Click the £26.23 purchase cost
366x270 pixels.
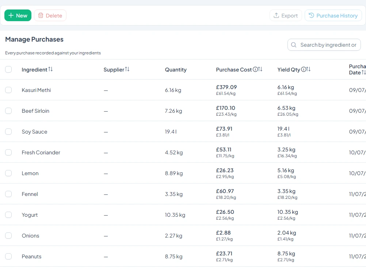click(x=225, y=170)
